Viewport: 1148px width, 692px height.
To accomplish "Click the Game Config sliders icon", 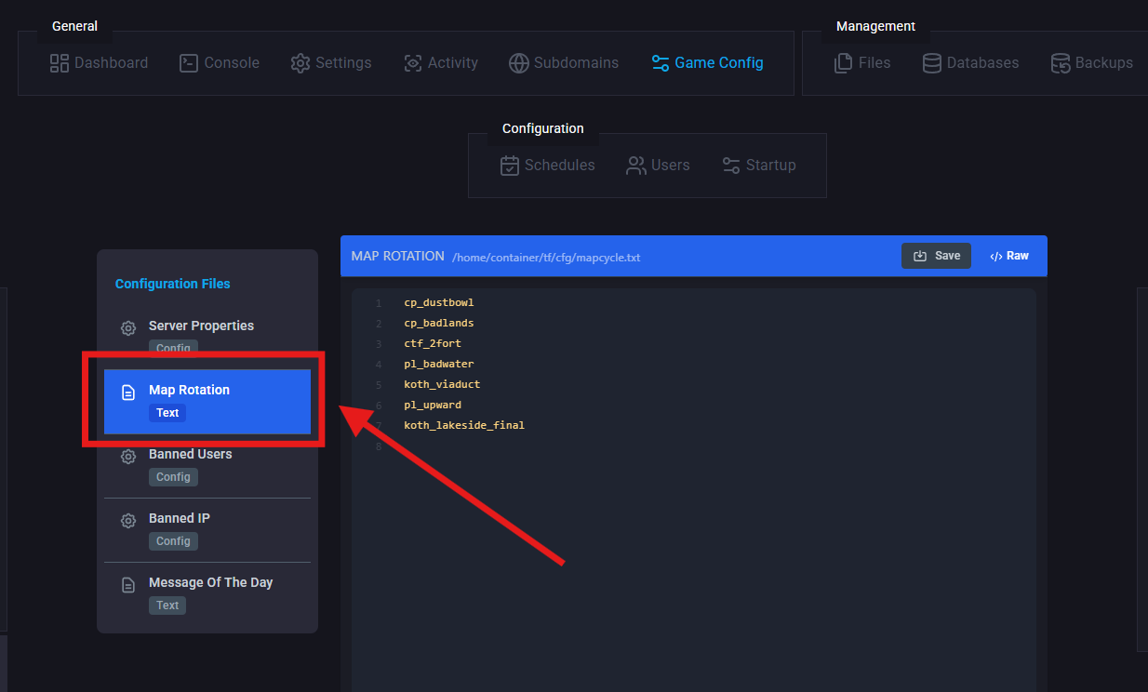I will 661,63.
